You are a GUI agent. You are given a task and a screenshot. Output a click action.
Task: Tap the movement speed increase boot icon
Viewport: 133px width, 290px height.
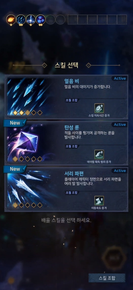[x=99, y=201]
